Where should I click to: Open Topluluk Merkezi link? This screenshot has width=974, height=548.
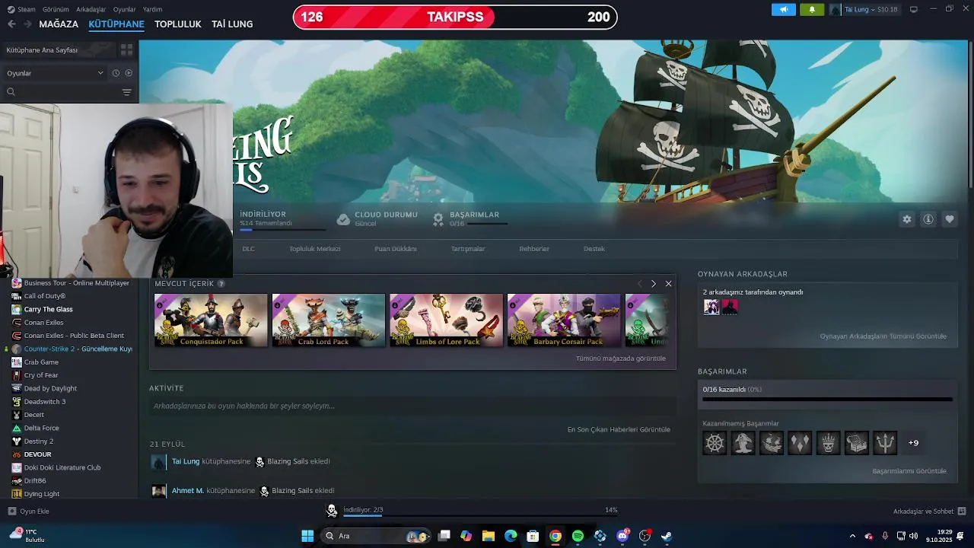click(x=315, y=249)
